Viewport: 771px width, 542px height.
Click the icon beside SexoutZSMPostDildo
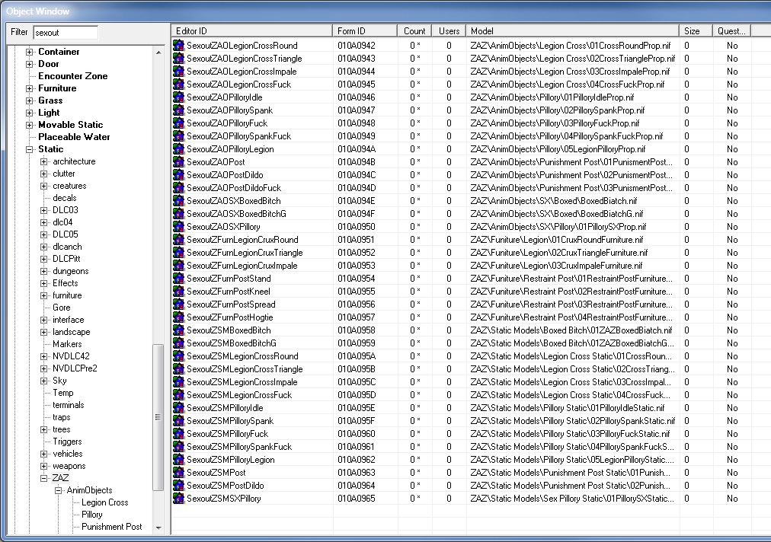[179, 486]
